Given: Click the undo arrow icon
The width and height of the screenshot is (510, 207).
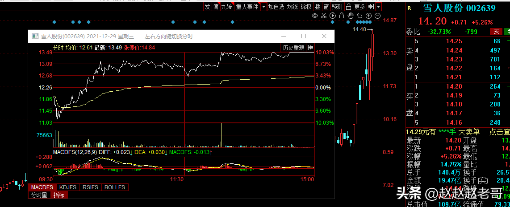Looking at the screenshot, I should [x=360, y=16].
